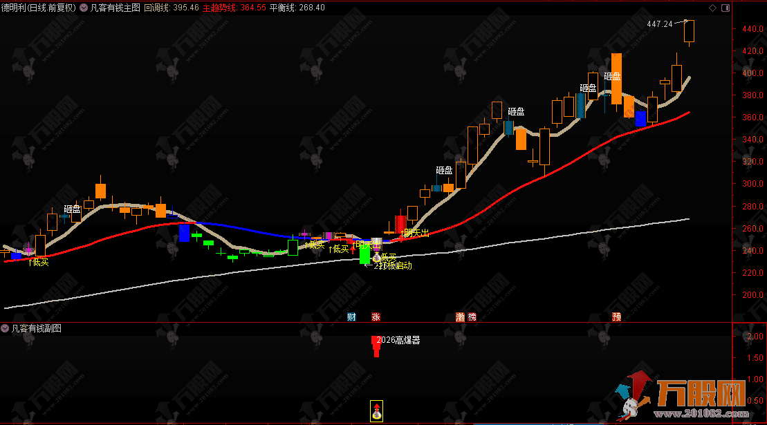Viewport: 767px width, 425px height.
Task: Click the 德明利 daily chart title
Action: pos(38,8)
